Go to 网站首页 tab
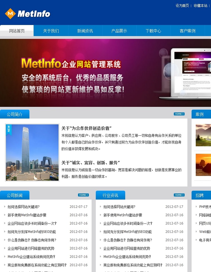The width and height of the screenshot is (211, 272). point(17,31)
